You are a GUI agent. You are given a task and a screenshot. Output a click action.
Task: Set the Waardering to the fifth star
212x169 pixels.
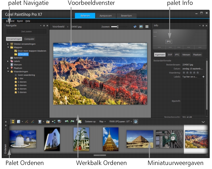(x=198, y=73)
